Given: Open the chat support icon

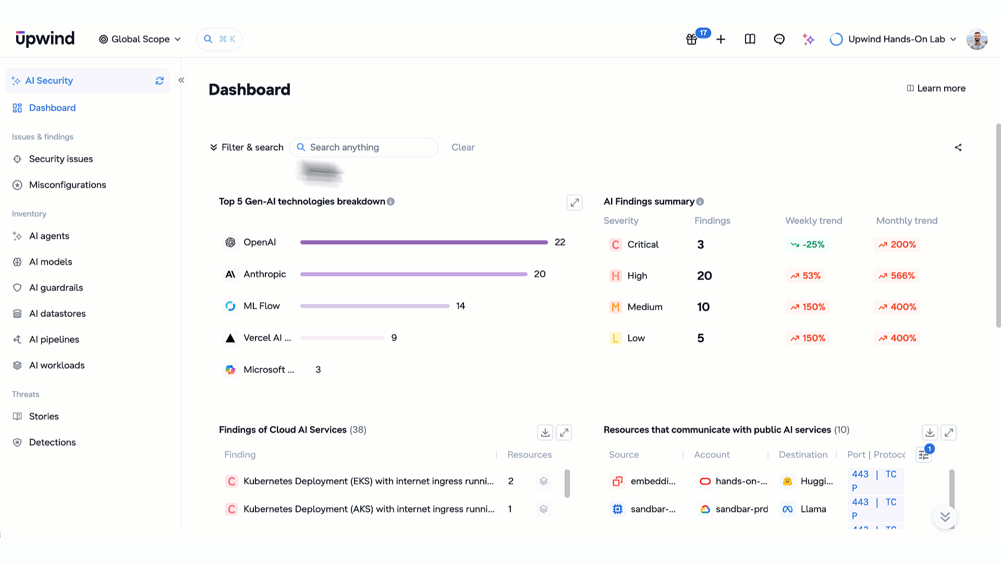Looking at the screenshot, I should (x=779, y=39).
